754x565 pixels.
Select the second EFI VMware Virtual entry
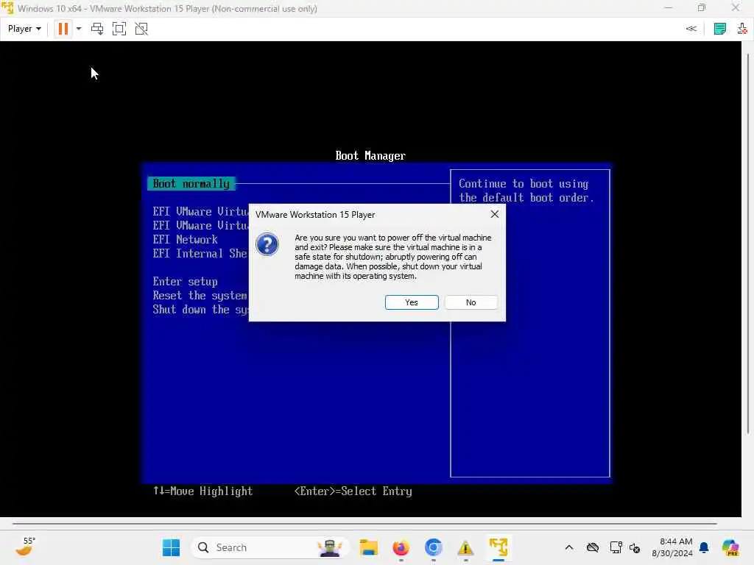[200, 225]
